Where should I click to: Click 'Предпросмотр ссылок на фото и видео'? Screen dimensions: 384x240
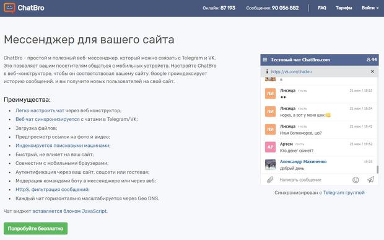click(x=63, y=137)
